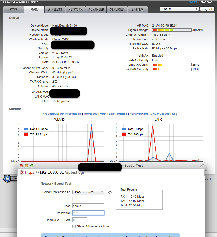Click the WLAN0 throughput graph
Image resolution: width=217 pixels, height=237 pixels.
62,143
